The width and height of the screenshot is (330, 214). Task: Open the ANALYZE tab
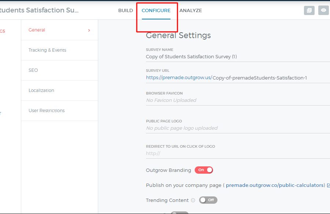click(x=191, y=11)
